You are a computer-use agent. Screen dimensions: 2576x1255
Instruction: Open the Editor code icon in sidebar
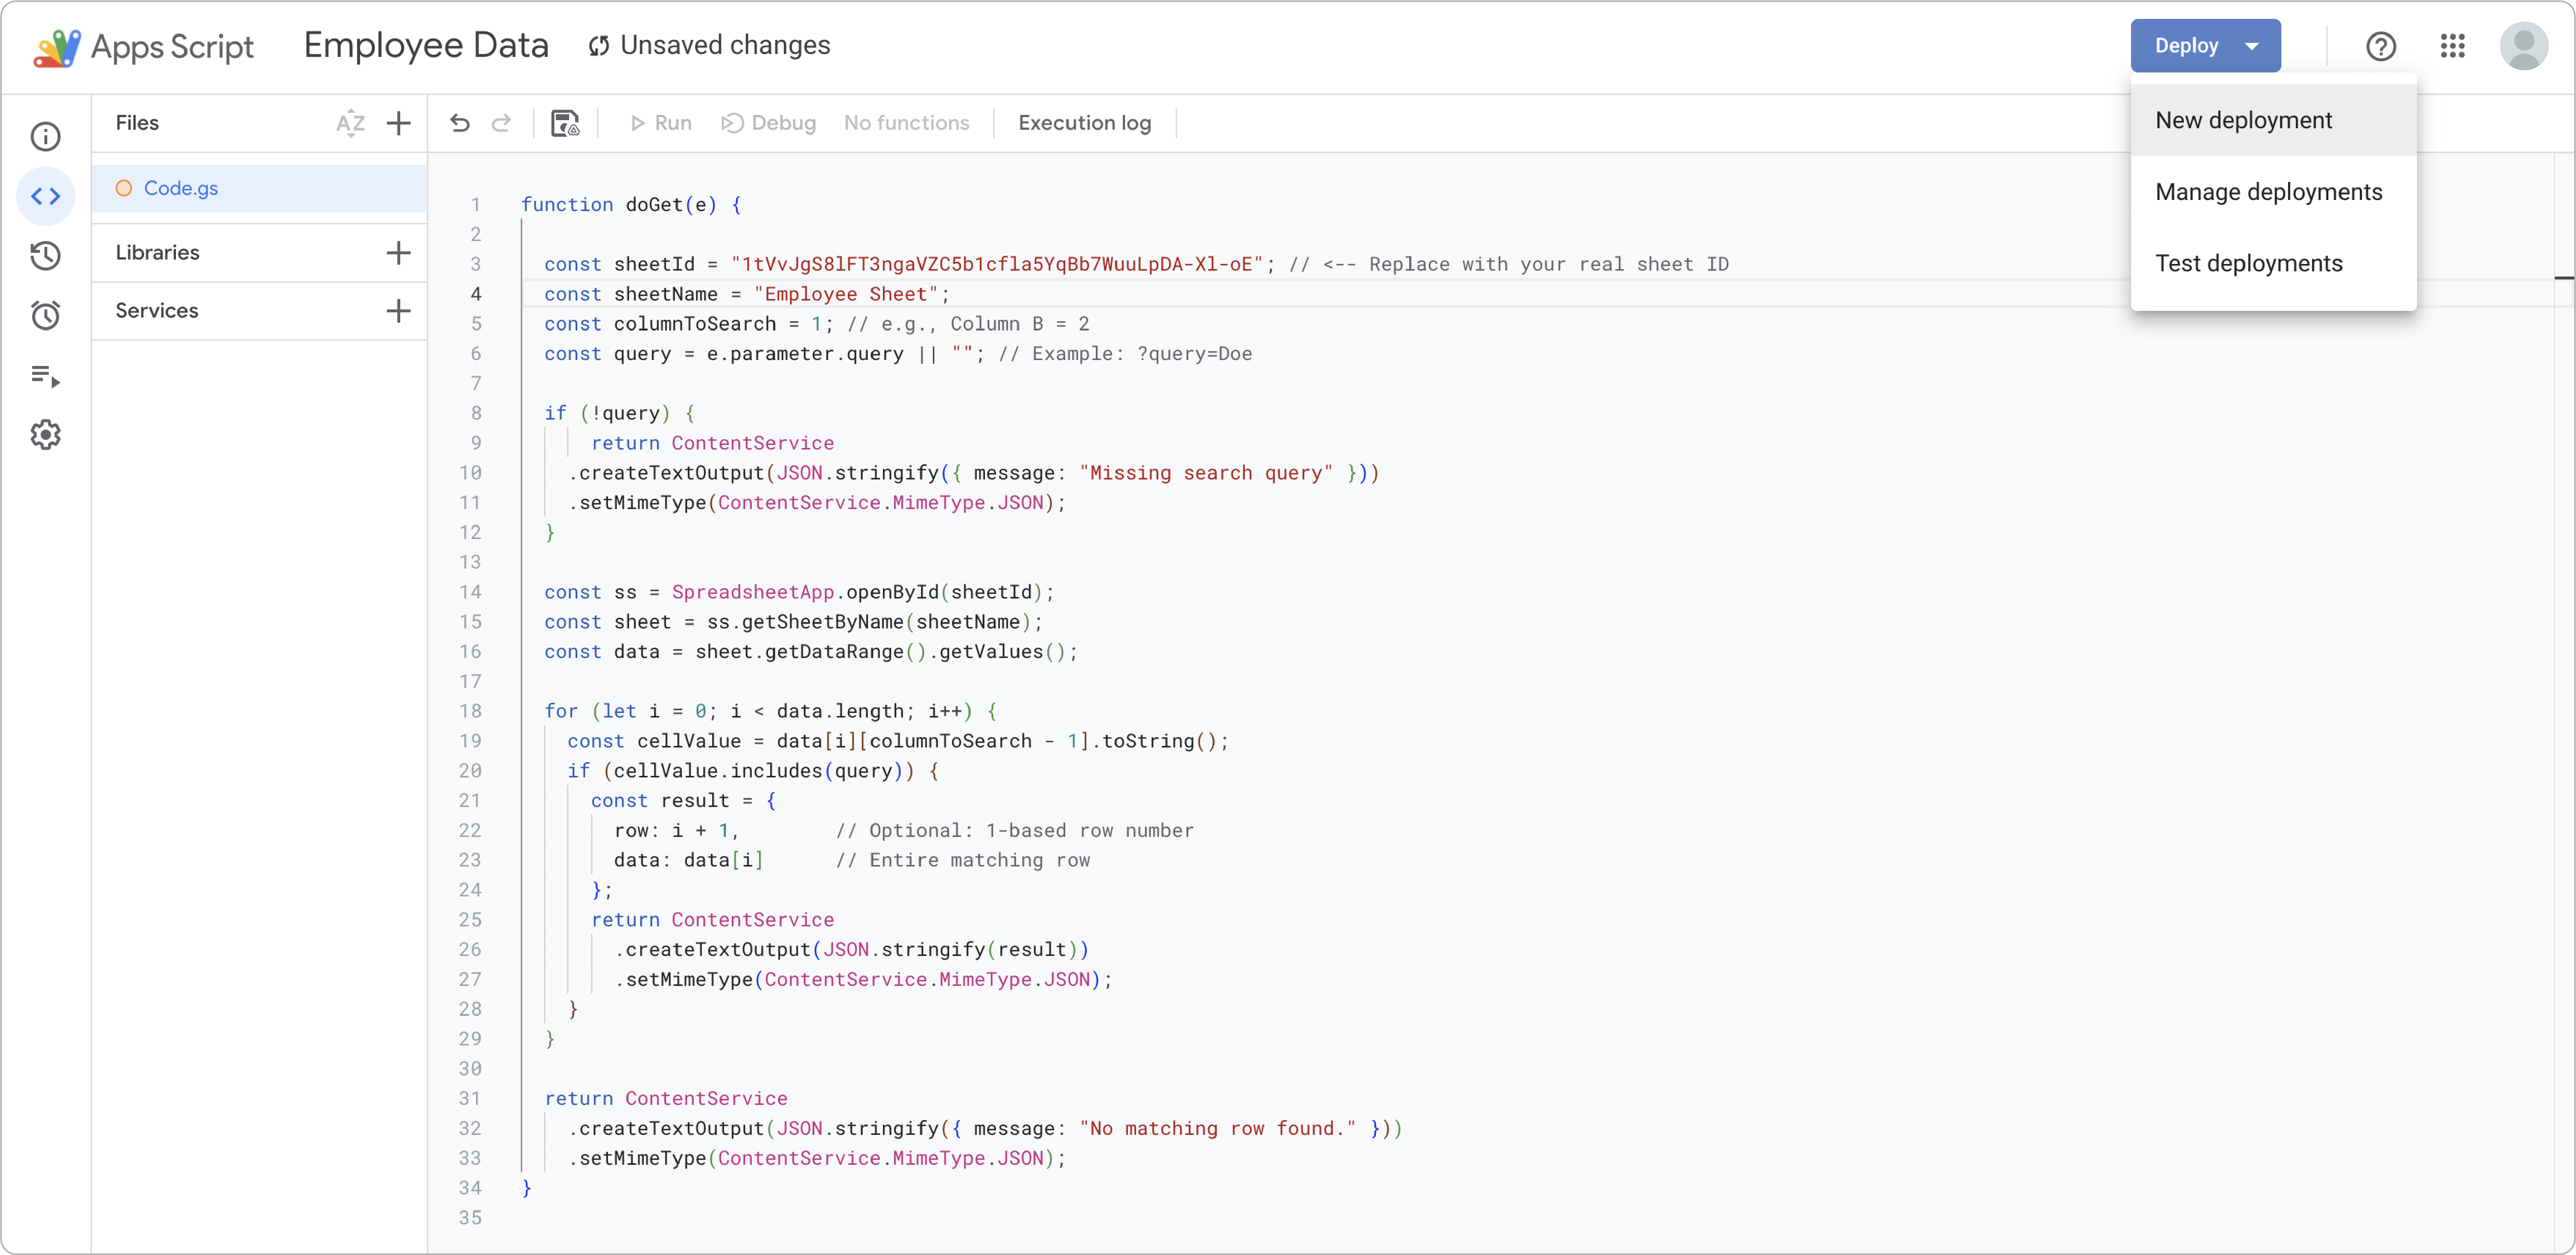tap(46, 196)
